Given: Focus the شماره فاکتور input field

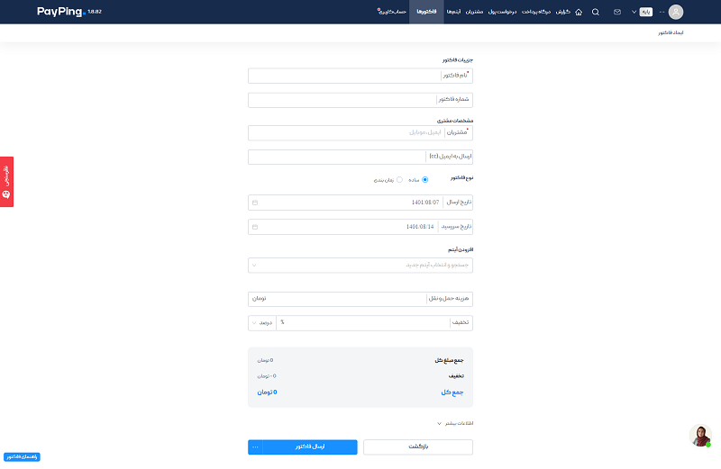Looking at the screenshot, I should (x=360, y=100).
